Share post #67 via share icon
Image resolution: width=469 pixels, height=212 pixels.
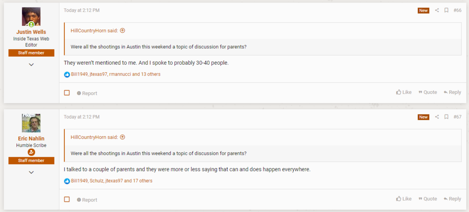[x=437, y=117]
